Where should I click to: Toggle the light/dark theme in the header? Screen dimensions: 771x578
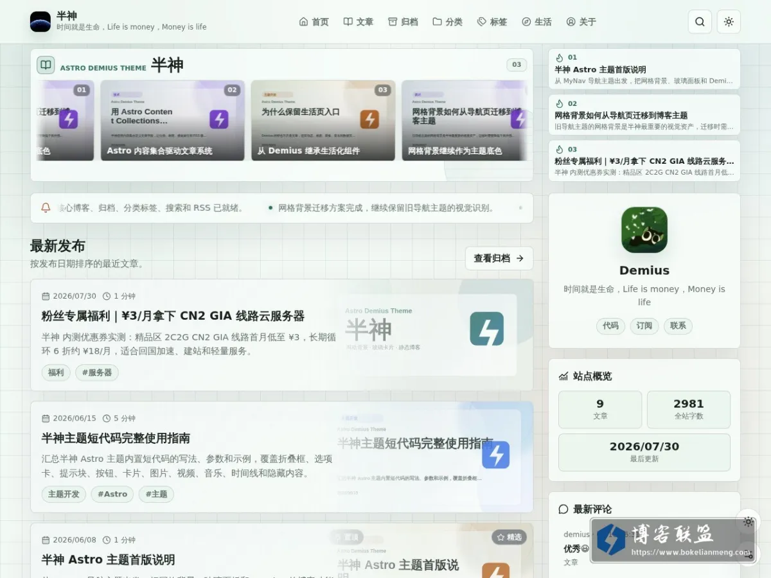[x=729, y=22]
